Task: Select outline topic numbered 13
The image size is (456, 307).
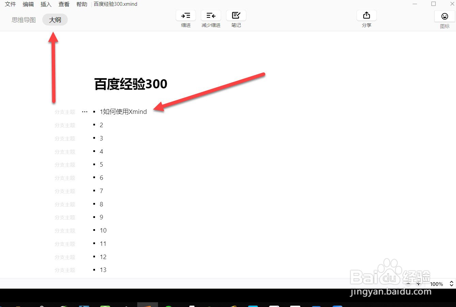Action: coord(103,270)
